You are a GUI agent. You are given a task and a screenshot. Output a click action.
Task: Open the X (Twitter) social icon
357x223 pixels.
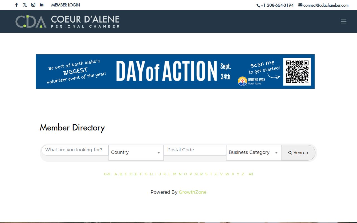pos(25,5)
